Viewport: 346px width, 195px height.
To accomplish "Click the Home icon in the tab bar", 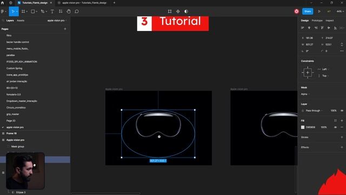I will [x=2, y=3].
